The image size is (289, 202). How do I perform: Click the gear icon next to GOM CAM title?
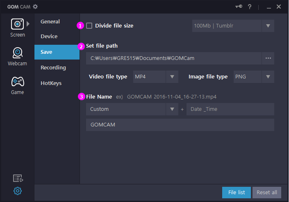35,7
